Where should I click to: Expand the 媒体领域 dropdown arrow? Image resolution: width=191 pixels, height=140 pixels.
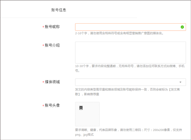(x=180, y=82)
